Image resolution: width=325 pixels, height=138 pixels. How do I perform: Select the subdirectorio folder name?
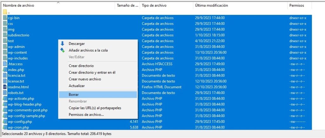[x=18, y=35]
